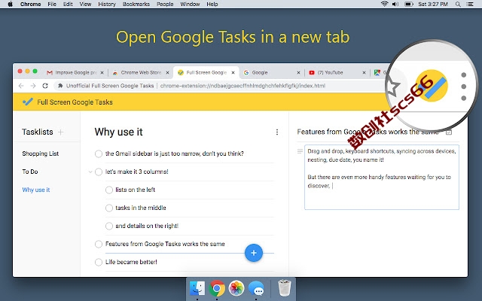Switch to the Google tab
The image size is (482, 301).
point(270,72)
